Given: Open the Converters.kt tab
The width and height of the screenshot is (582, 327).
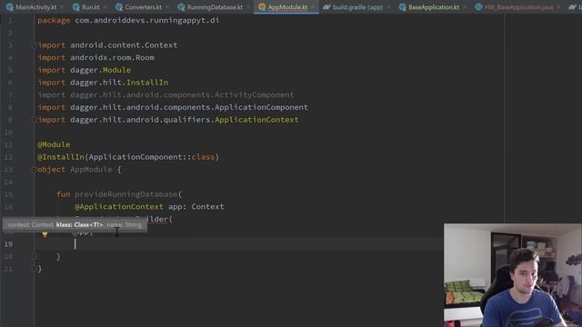Looking at the screenshot, I should pyautogui.click(x=143, y=7).
